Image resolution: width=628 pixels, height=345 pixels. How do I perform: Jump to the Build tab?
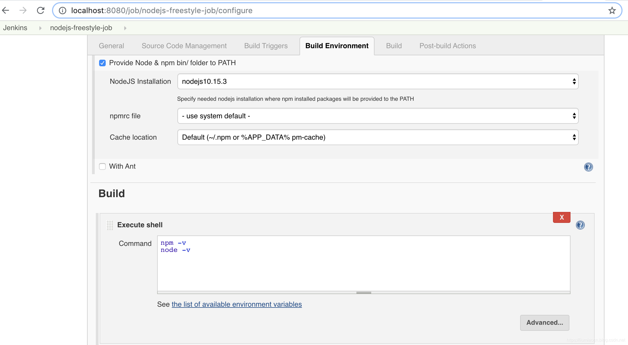[394, 46]
